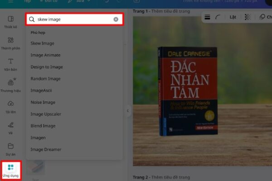Image resolution: width=272 pixels, height=181 pixels.
Task: Open the Thương hiệu (Brand) panel
Action: click(10, 85)
